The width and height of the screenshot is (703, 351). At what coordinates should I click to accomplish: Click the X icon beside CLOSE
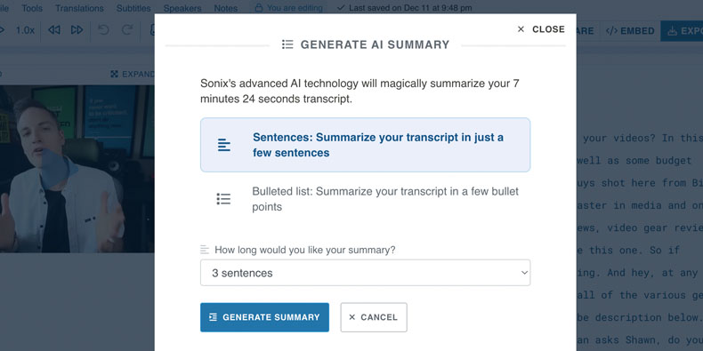click(521, 29)
